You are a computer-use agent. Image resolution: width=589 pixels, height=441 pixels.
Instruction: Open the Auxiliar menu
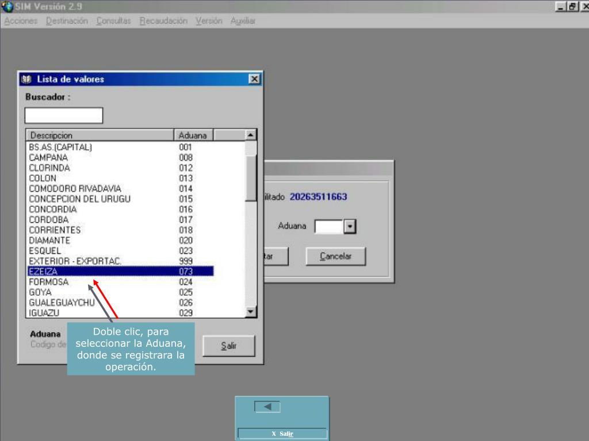(243, 21)
